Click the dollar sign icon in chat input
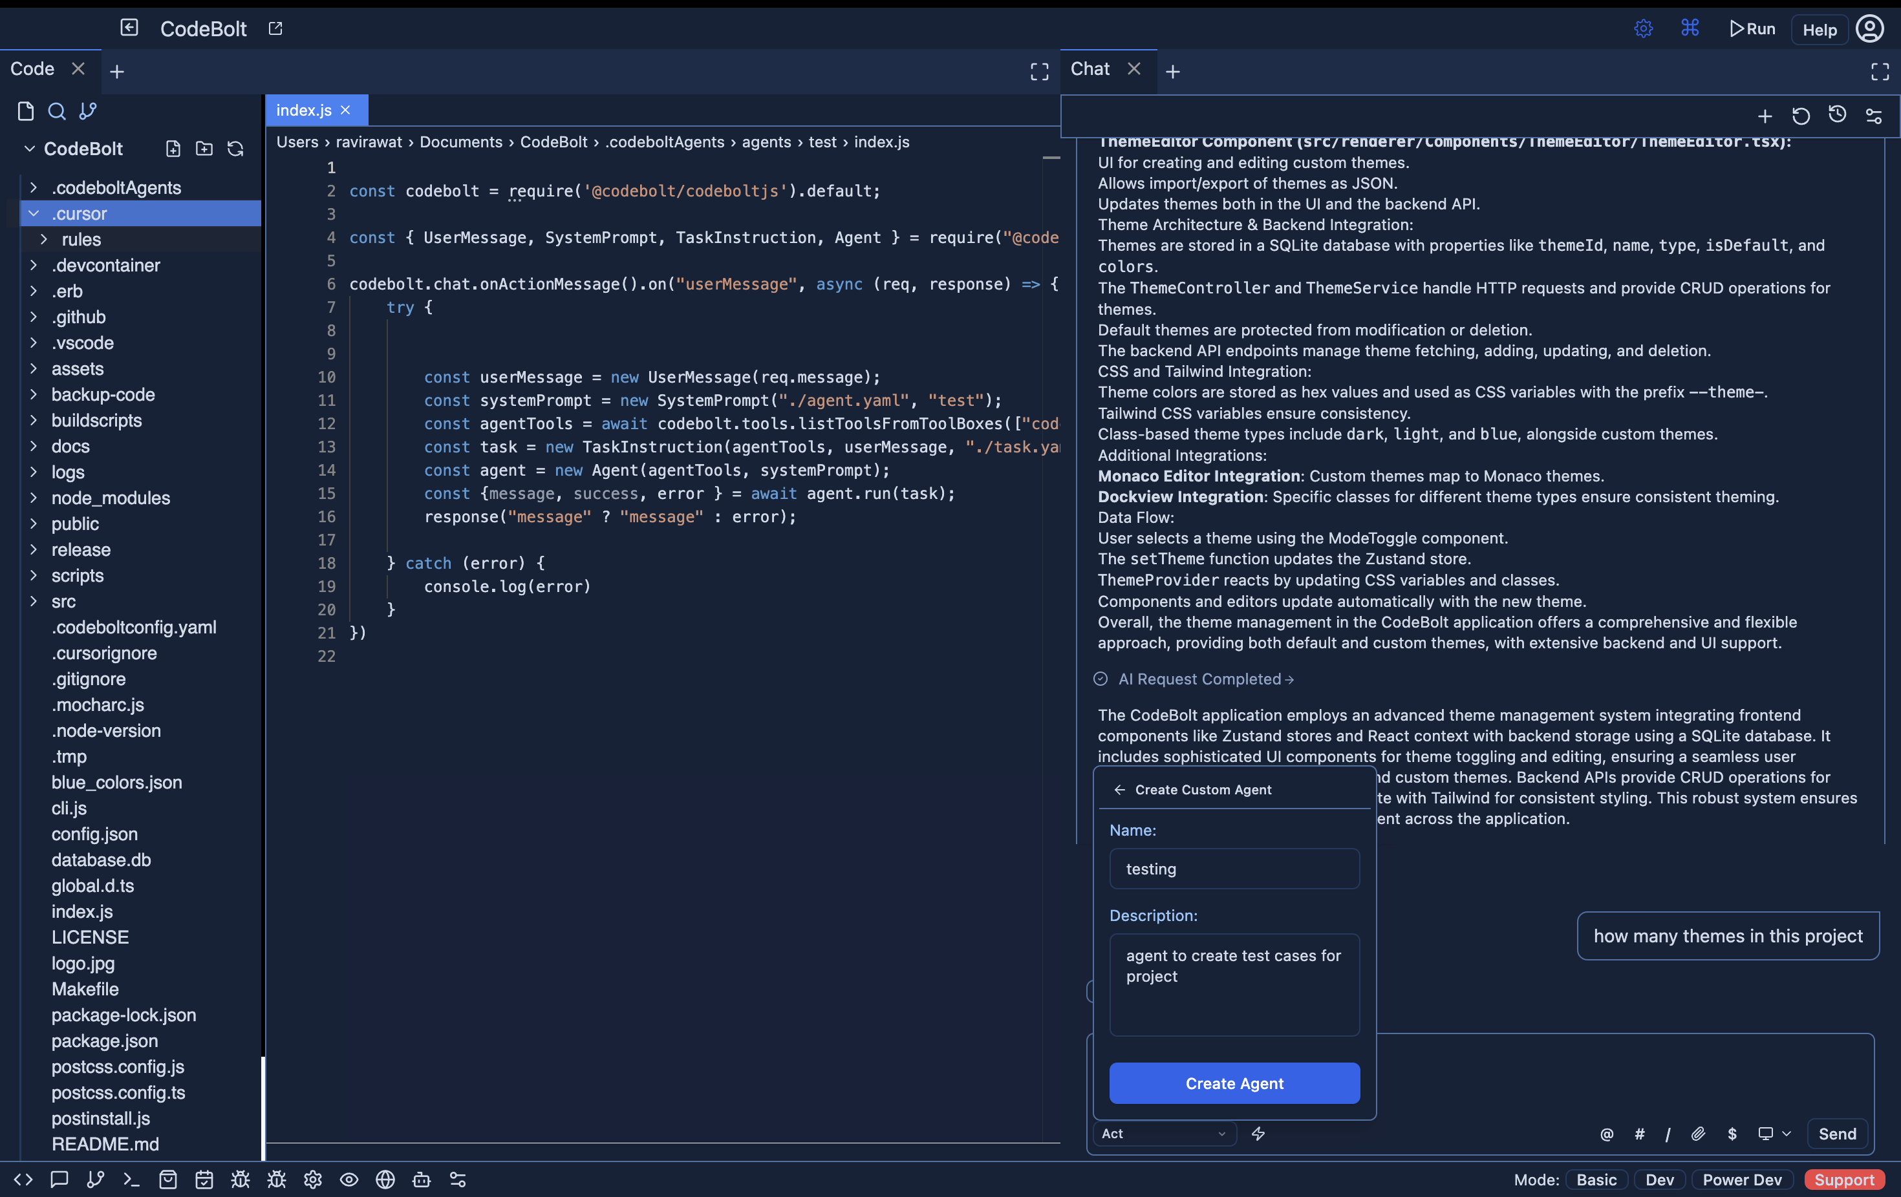The height and width of the screenshot is (1197, 1901). click(1732, 1134)
